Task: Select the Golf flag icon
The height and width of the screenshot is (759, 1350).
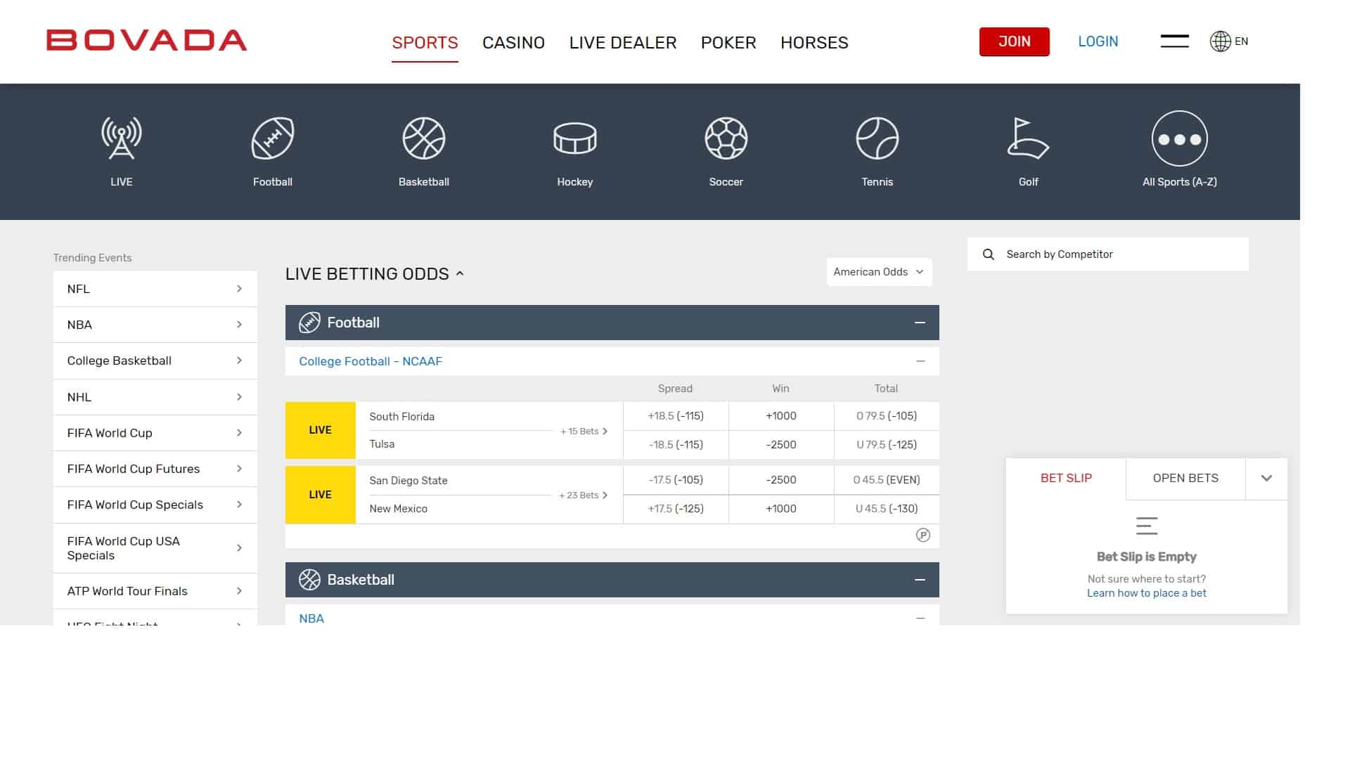Action: [1028, 138]
